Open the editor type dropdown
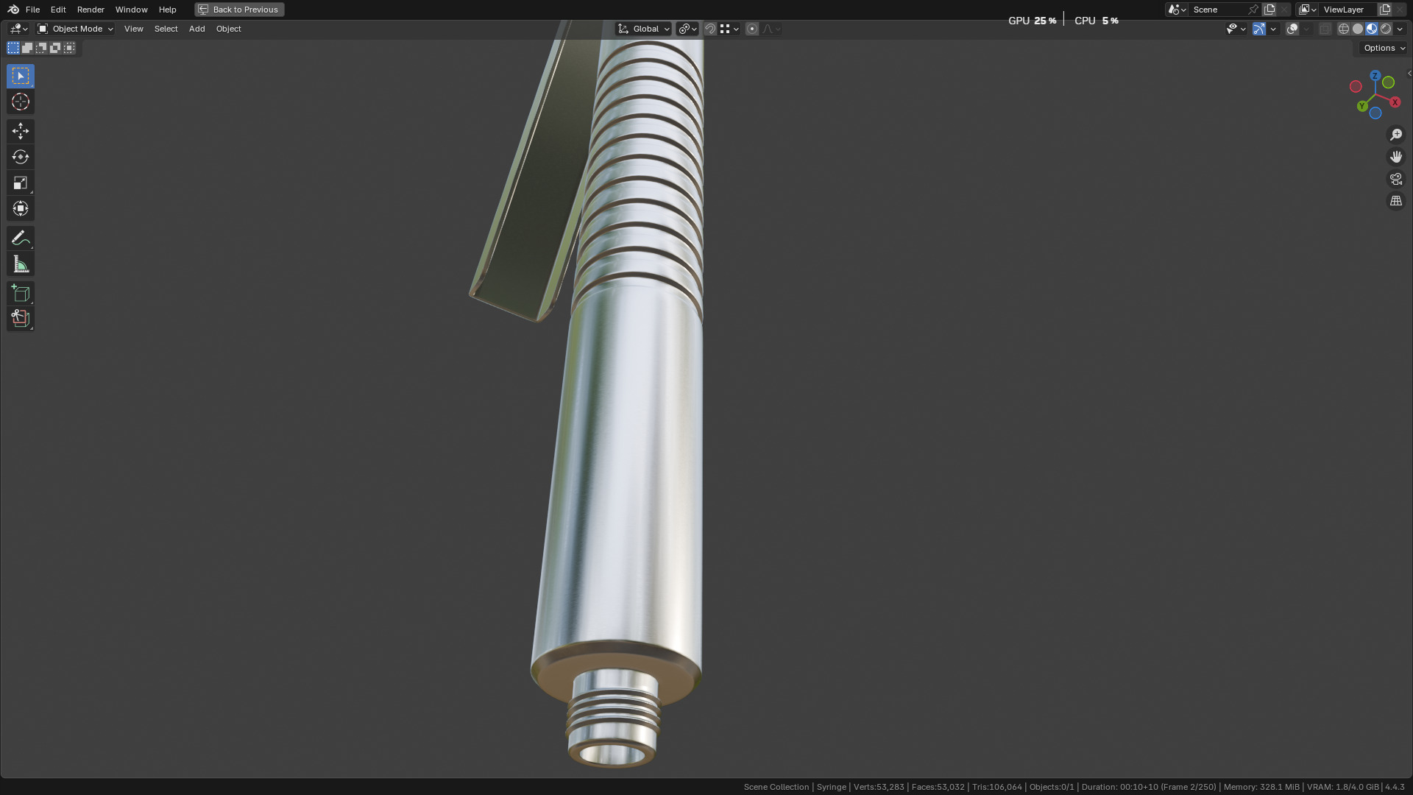Image resolution: width=1413 pixels, height=795 pixels. tap(18, 29)
